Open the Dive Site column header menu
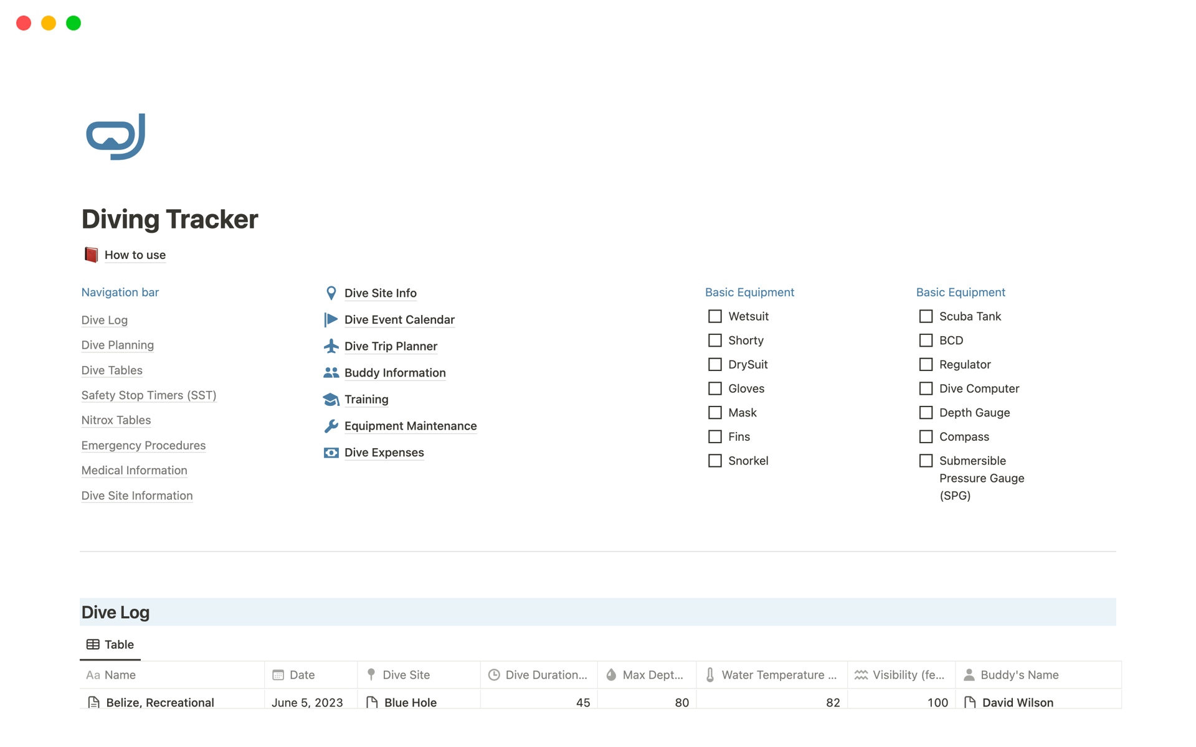 406,675
